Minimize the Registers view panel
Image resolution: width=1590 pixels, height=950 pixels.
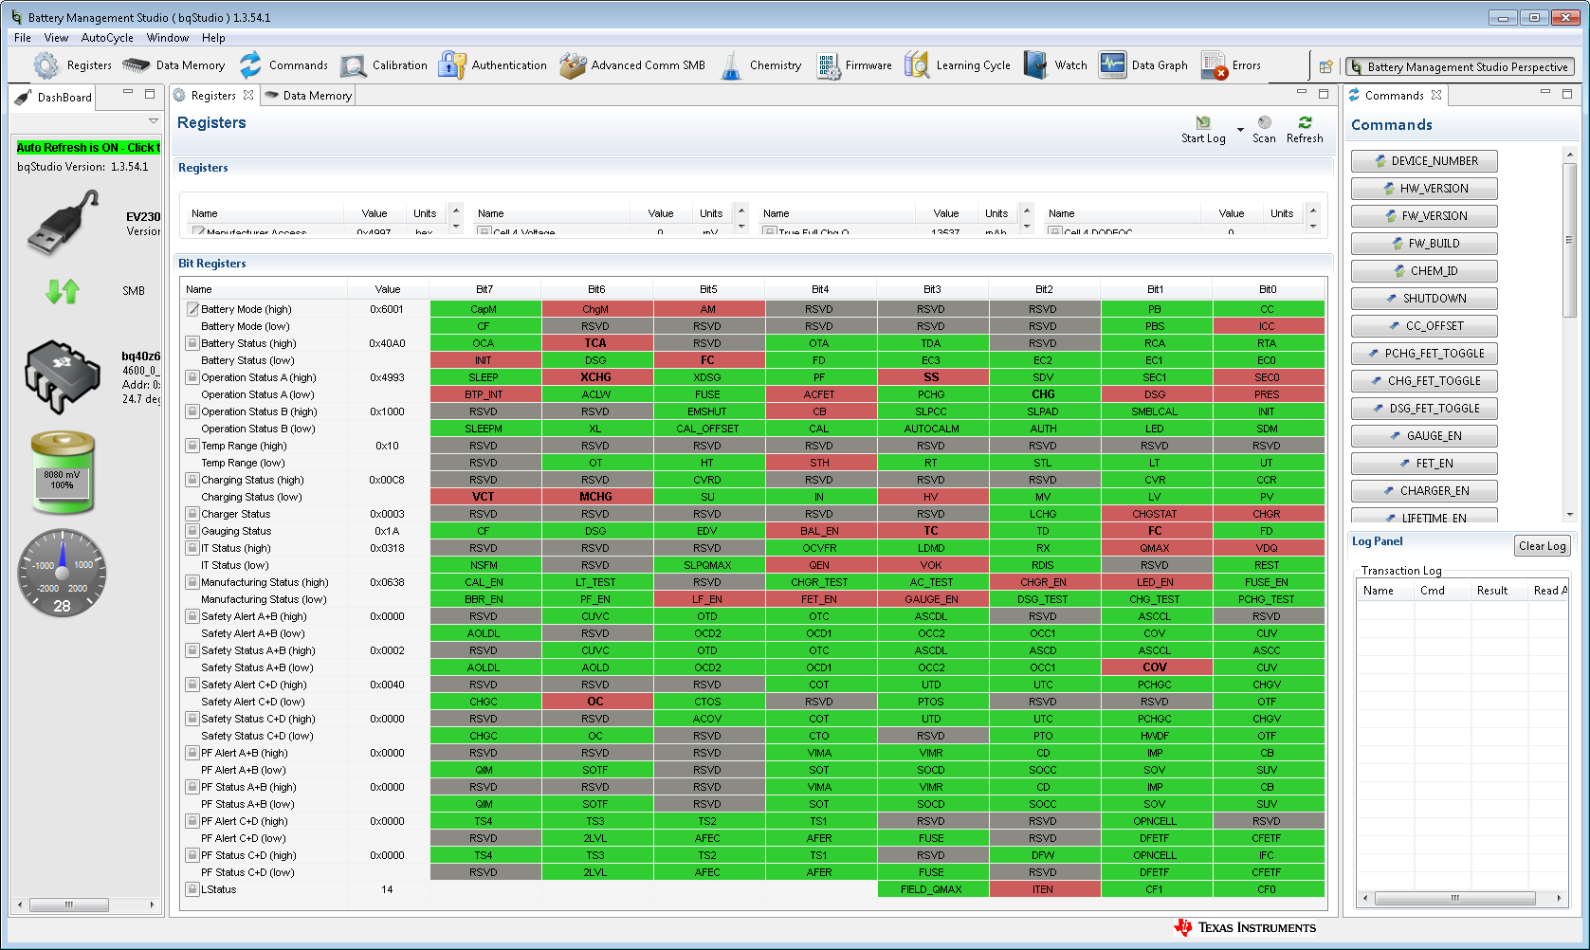[x=1301, y=93]
